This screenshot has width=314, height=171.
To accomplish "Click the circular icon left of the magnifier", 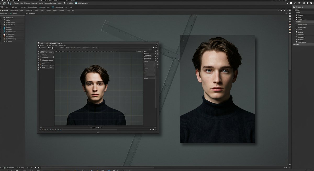I will (x=4, y=3).
